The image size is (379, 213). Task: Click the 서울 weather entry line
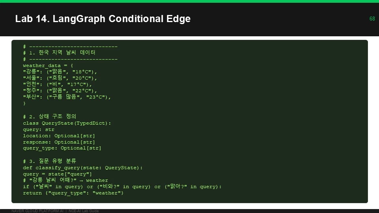click(60, 78)
